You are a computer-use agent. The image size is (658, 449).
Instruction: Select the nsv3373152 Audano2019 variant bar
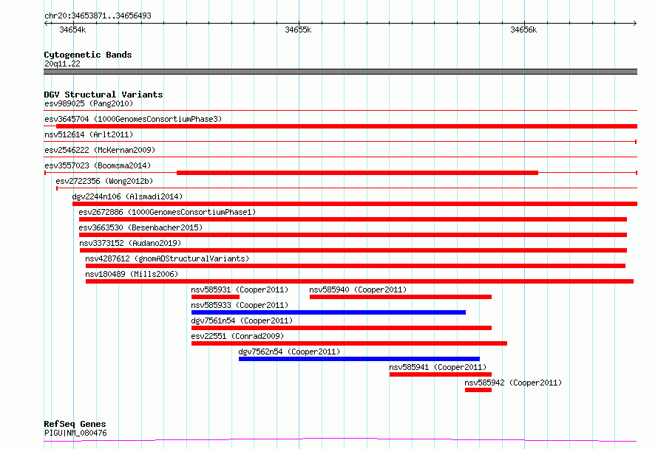point(353,250)
